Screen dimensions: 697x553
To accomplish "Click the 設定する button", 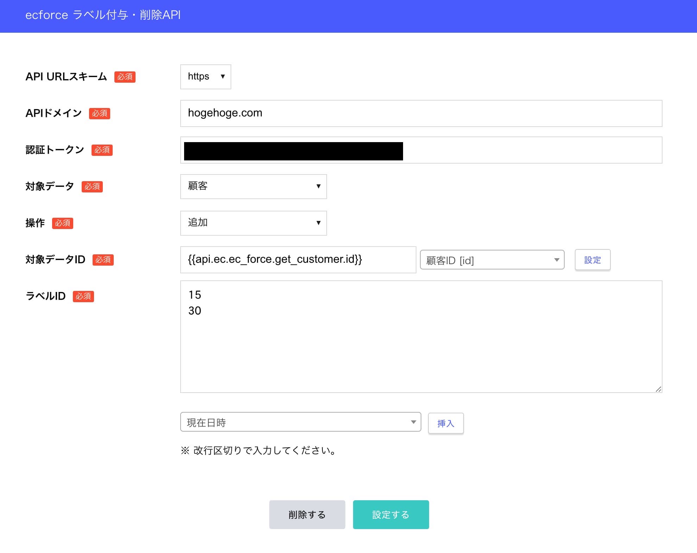I will 391,515.
